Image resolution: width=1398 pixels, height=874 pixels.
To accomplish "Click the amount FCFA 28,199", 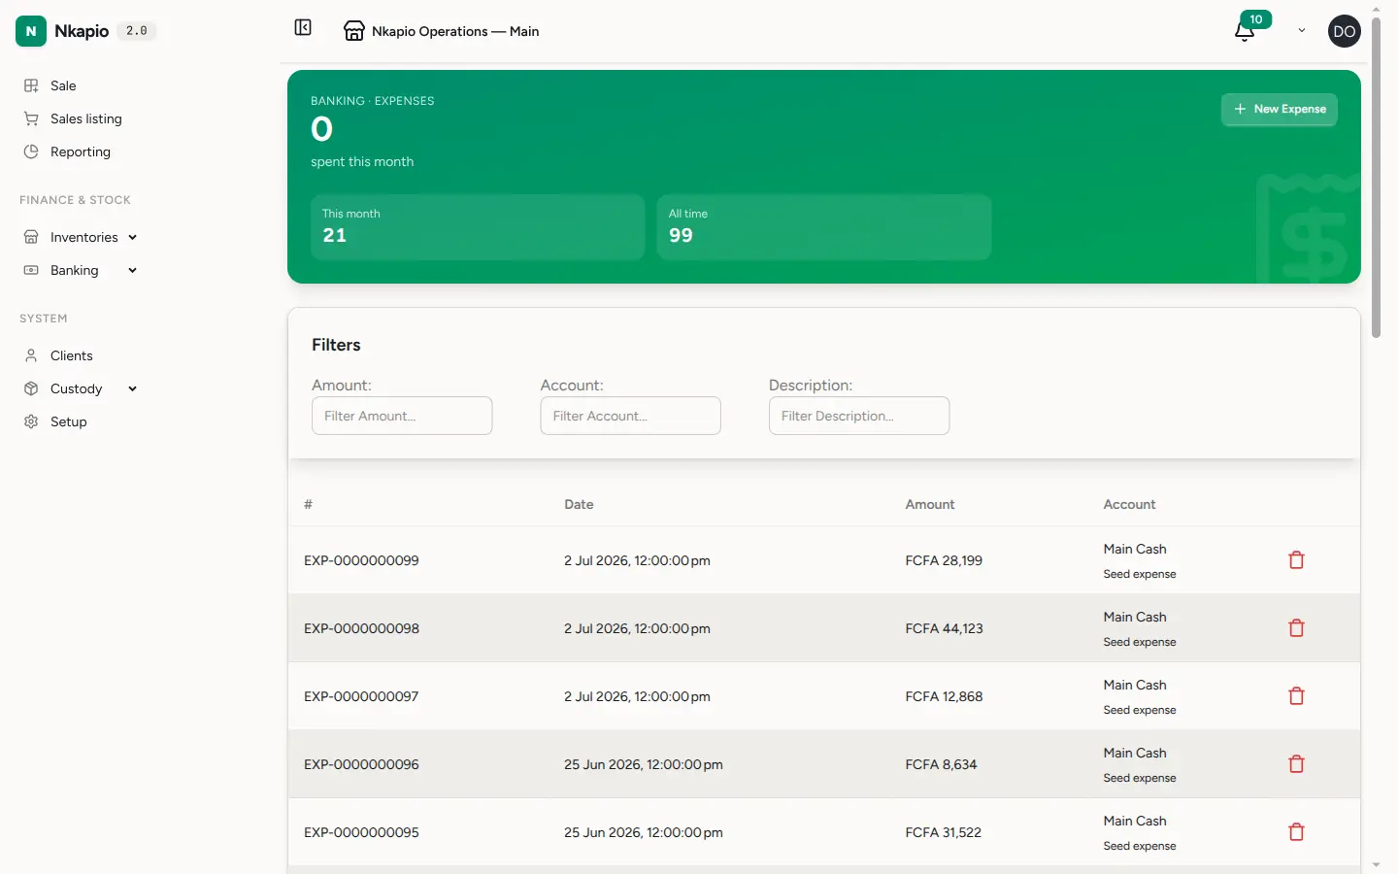I will pos(944,560).
